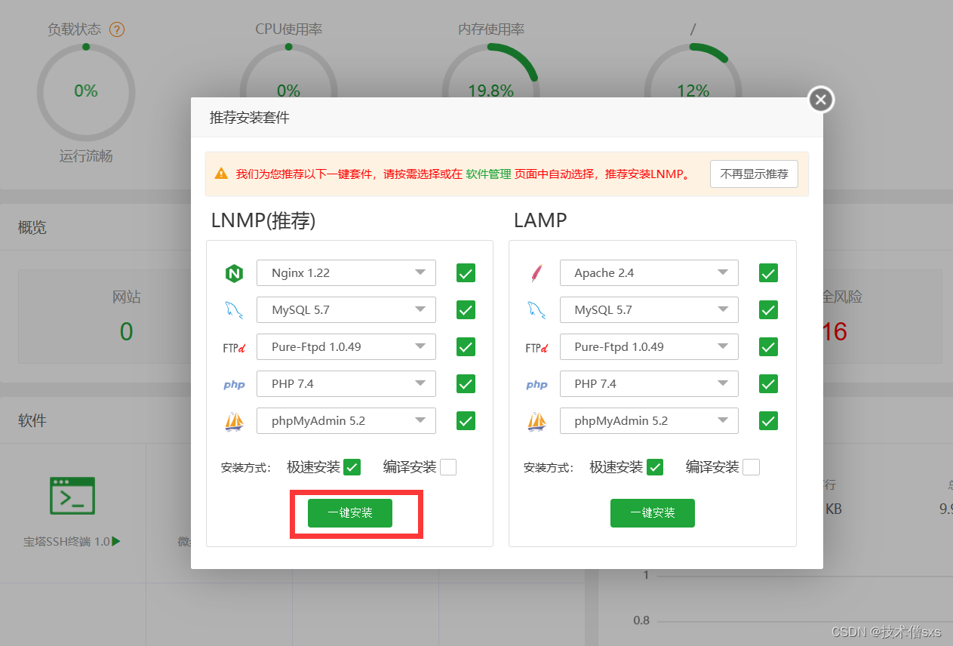Viewport: 953px width, 646px height.
Task: Open MySQL 5.7 dropdown in LAMP
Action: [649, 309]
